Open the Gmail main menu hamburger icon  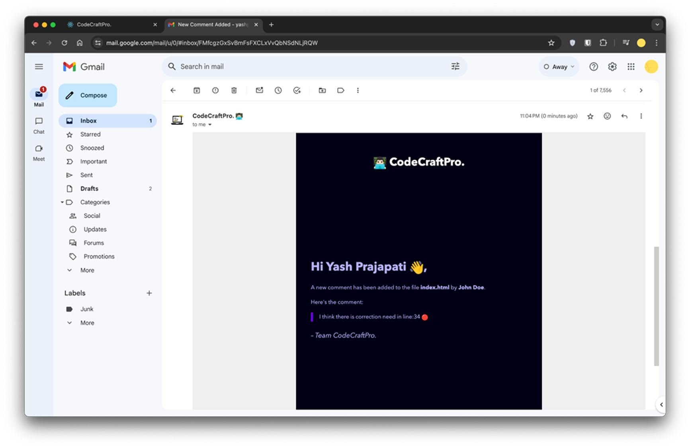click(39, 67)
